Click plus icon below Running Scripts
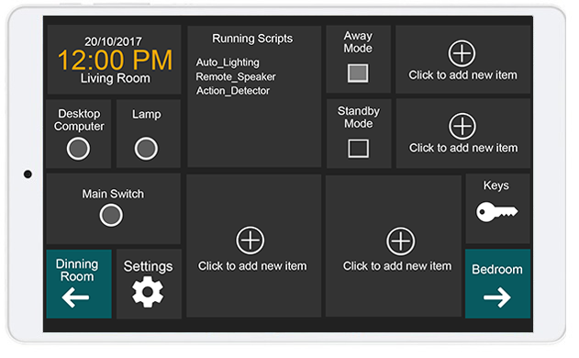The image size is (579, 358). [250, 241]
